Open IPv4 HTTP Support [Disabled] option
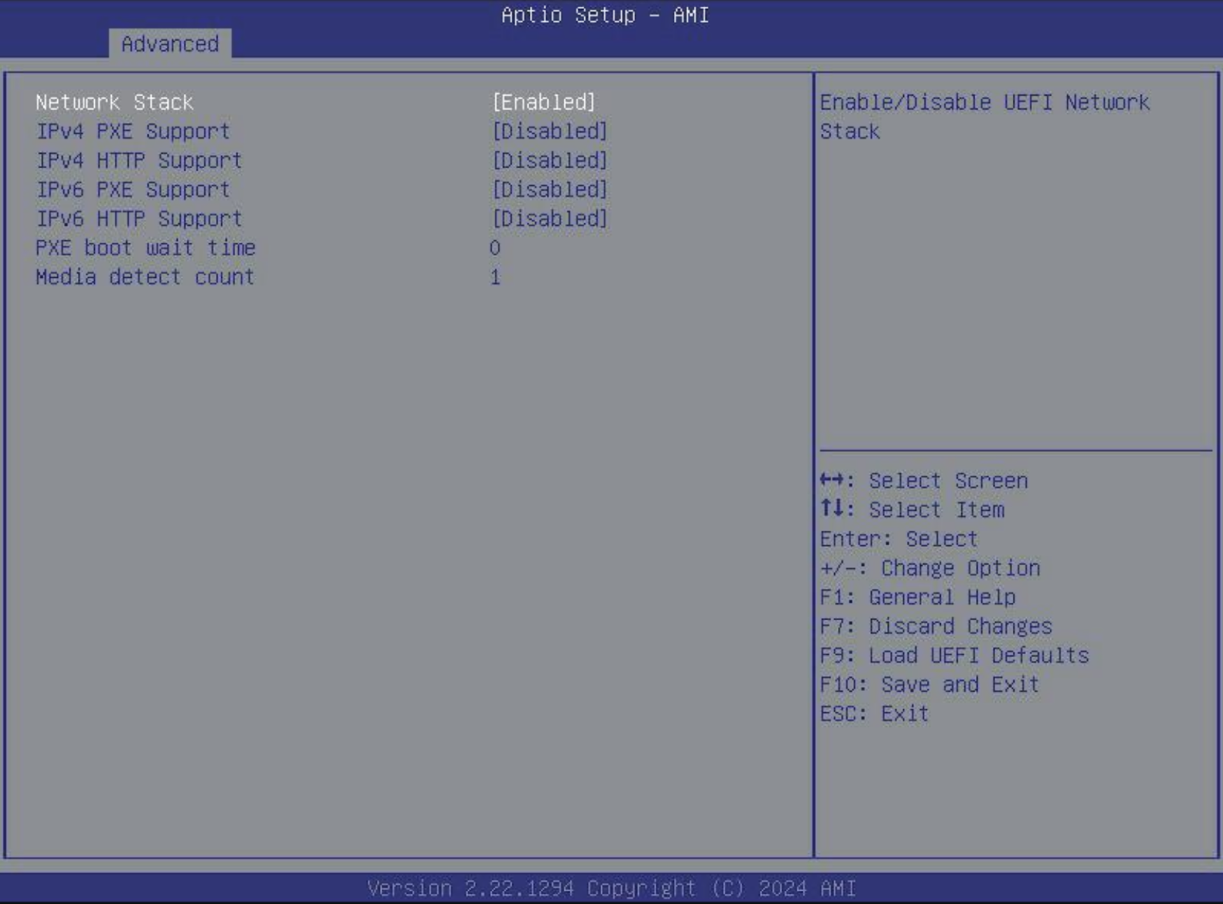The image size is (1223, 904). pos(550,161)
